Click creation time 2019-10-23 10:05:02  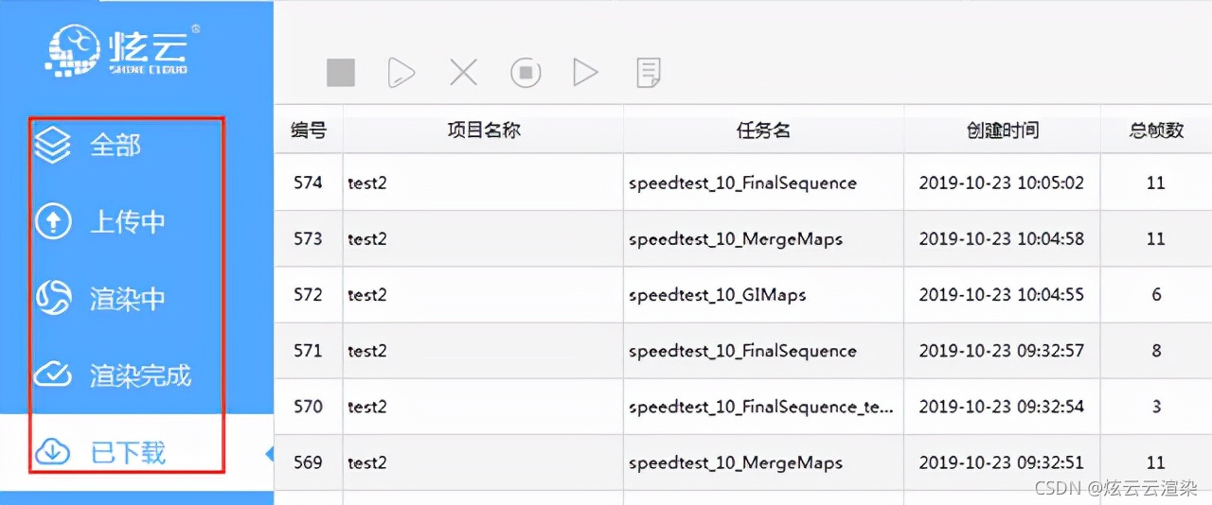[1001, 183]
